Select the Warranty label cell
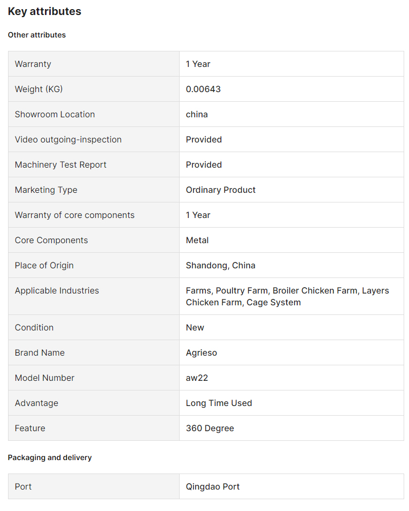409x511 pixels. 94,64
